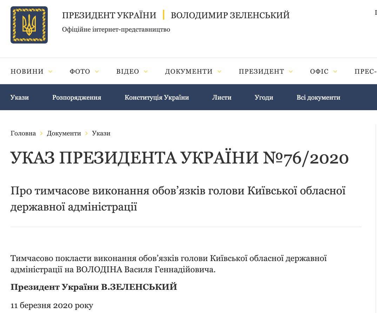Open the ПРЕЗИДЕНТ dropdown arrow

[x=291, y=72]
